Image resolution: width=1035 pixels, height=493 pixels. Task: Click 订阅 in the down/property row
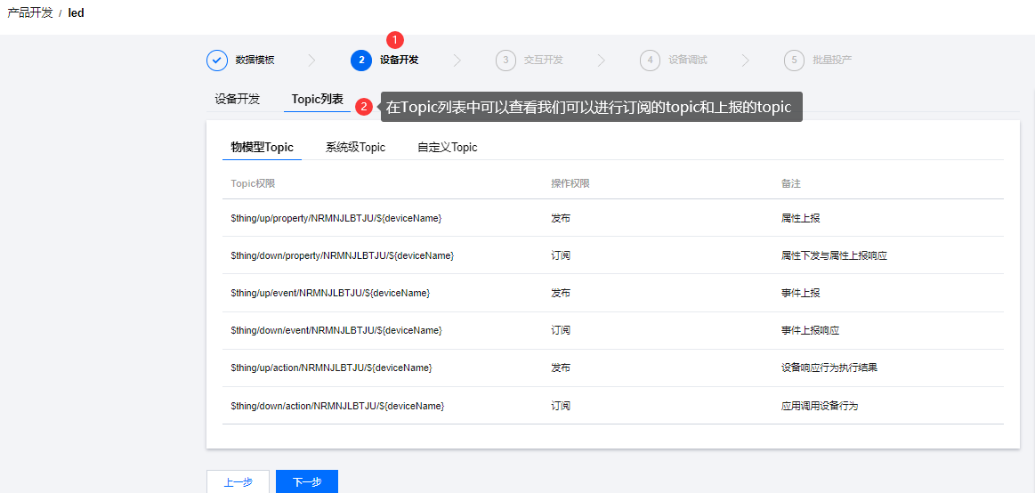(x=561, y=255)
